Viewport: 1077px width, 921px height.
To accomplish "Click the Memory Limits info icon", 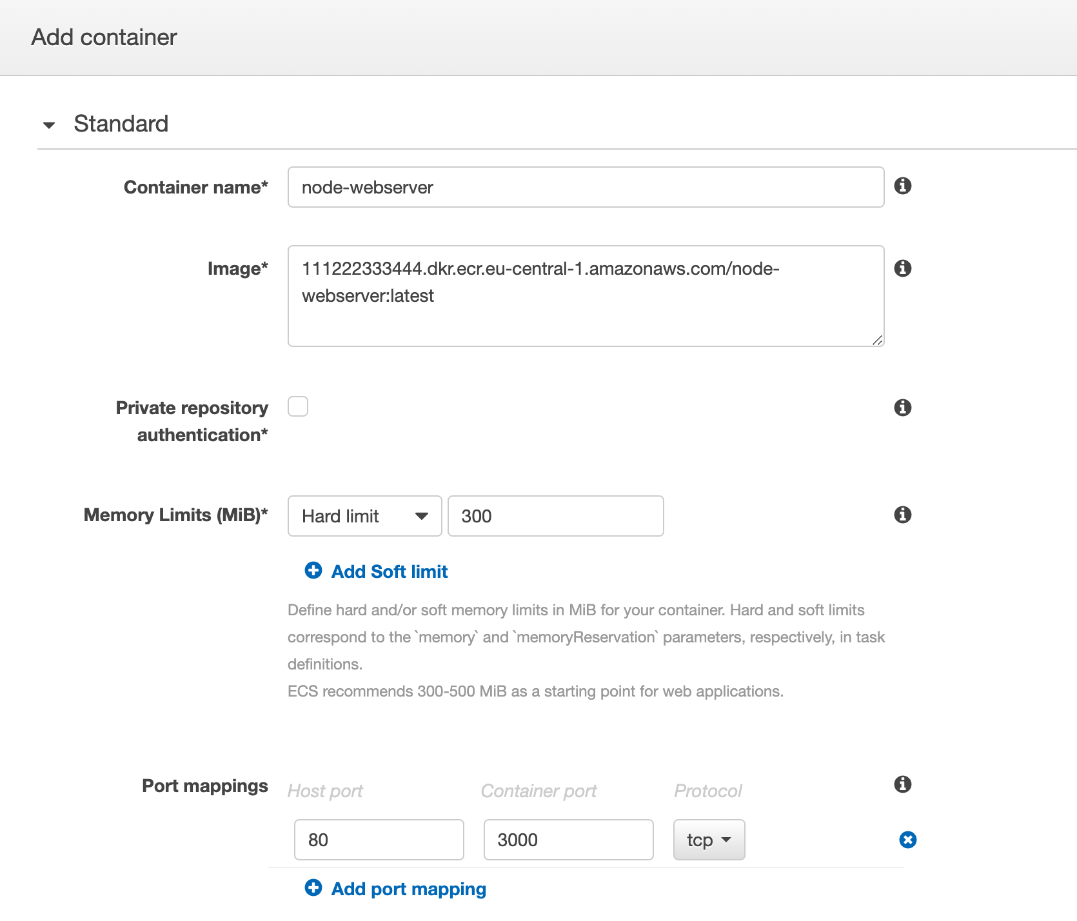I will (x=903, y=515).
